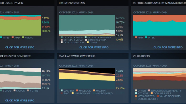
Task: Open more info link under DX10/11/12 Systems
Action: pyautogui.click(x=94, y=47)
